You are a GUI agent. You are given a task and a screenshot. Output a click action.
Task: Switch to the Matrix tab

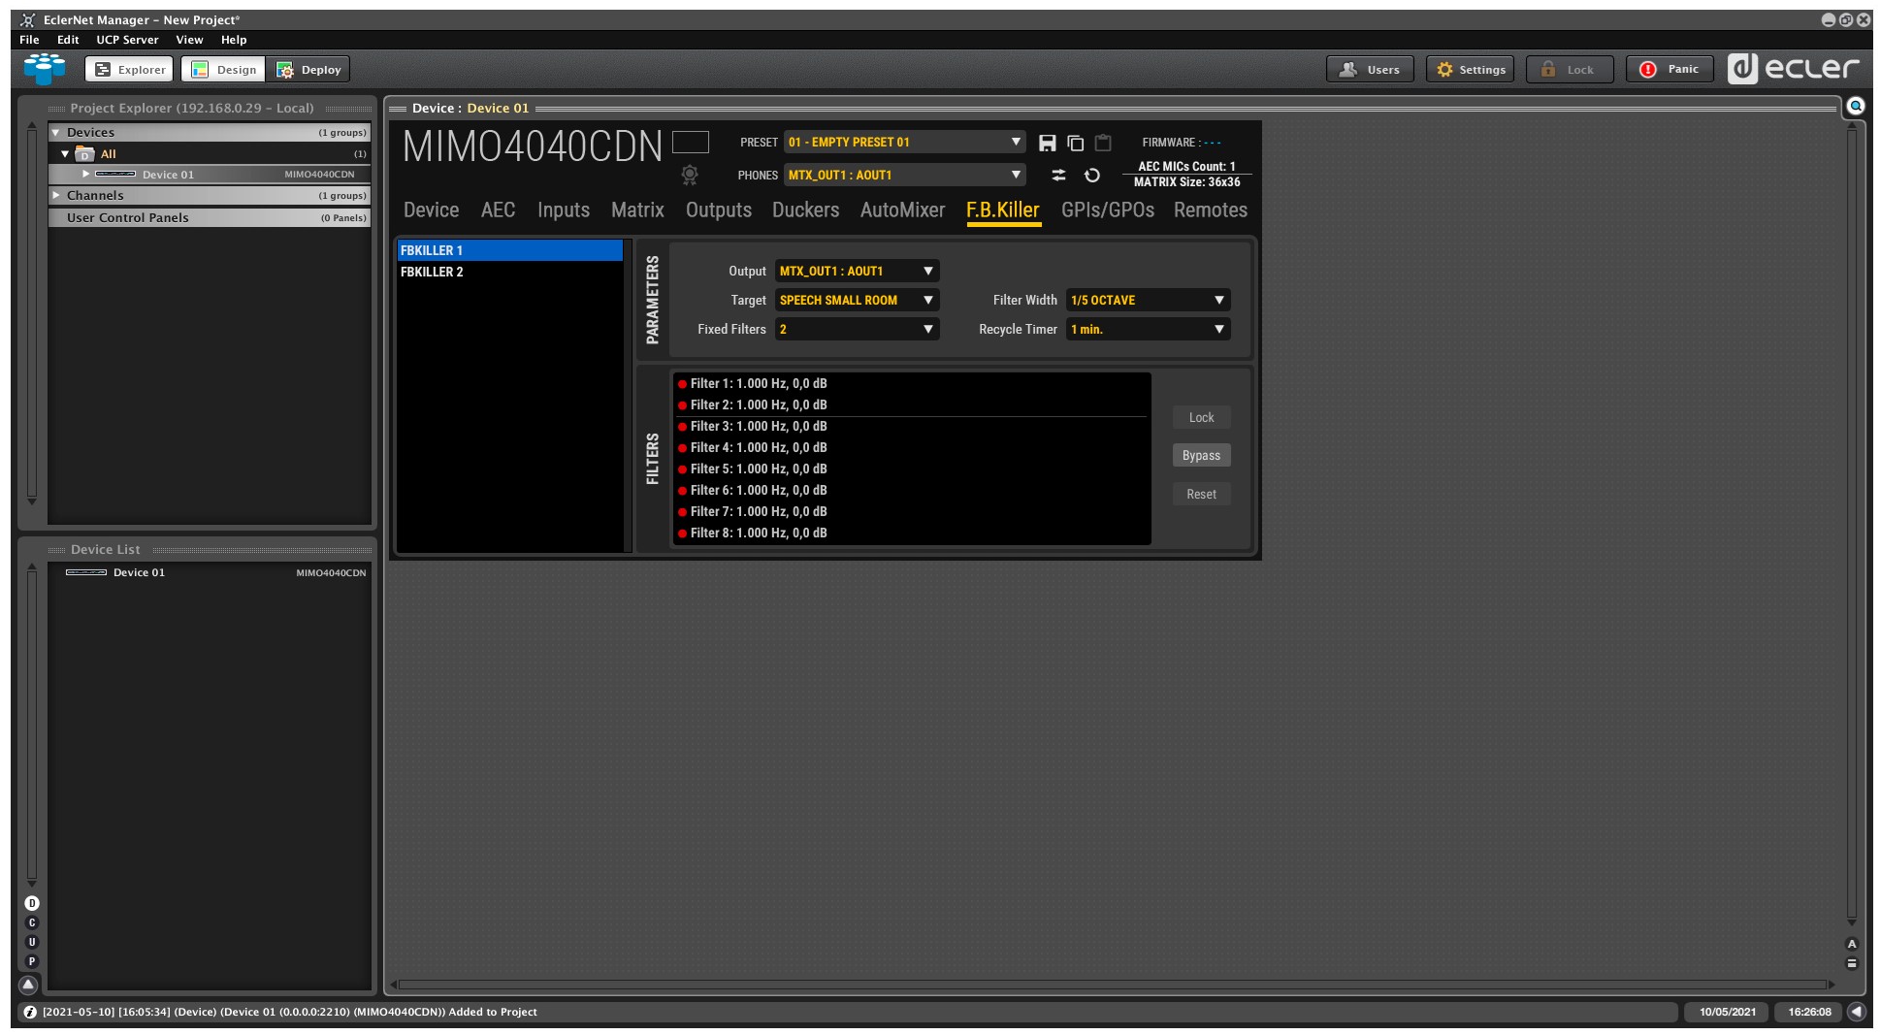pos(637,210)
